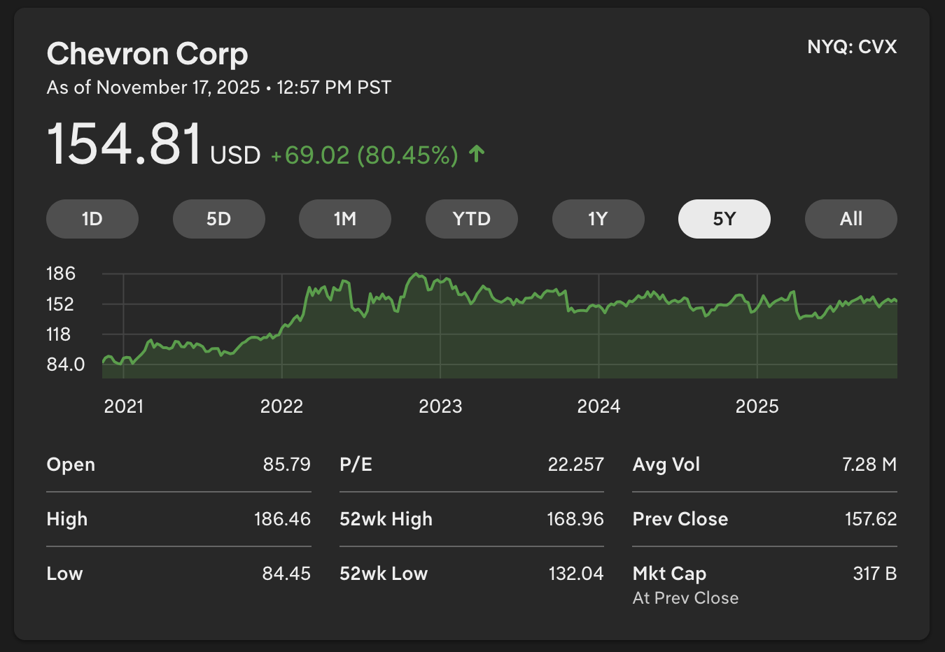The image size is (945, 652).
Task: Click the Prev Close value 157.62
Action: click(x=870, y=519)
